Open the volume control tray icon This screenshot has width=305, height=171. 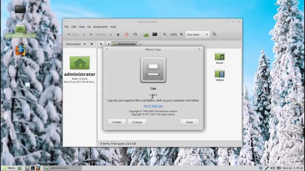pos(273,168)
